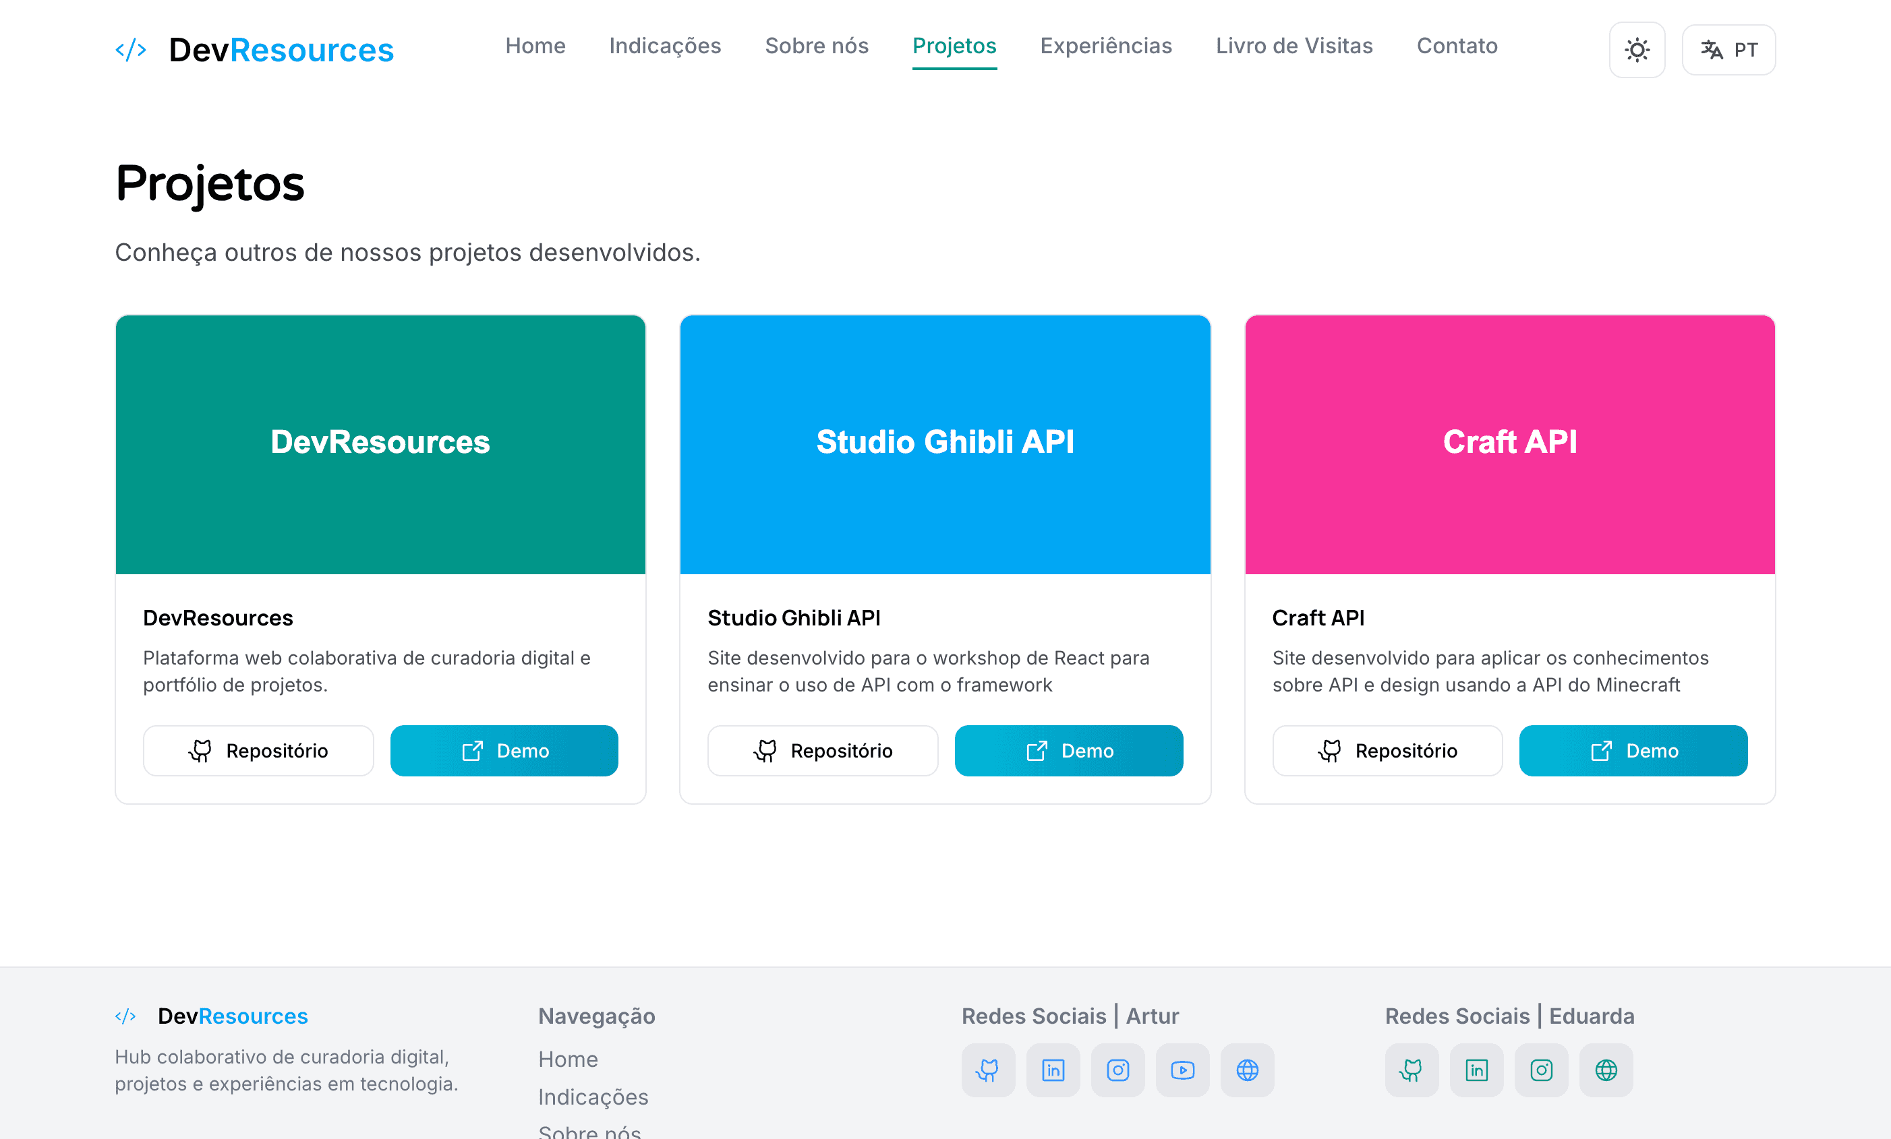Open Eduarda's Instagram icon in footer
The image size is (1891, 1139).
(1541, 1070)
